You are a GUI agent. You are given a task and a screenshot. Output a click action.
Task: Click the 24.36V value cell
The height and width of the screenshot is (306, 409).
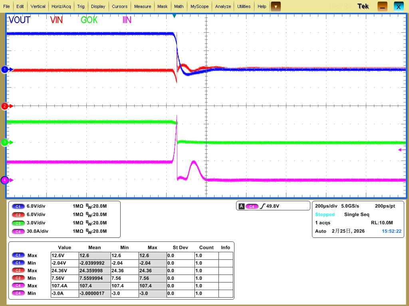pos(65,271)
